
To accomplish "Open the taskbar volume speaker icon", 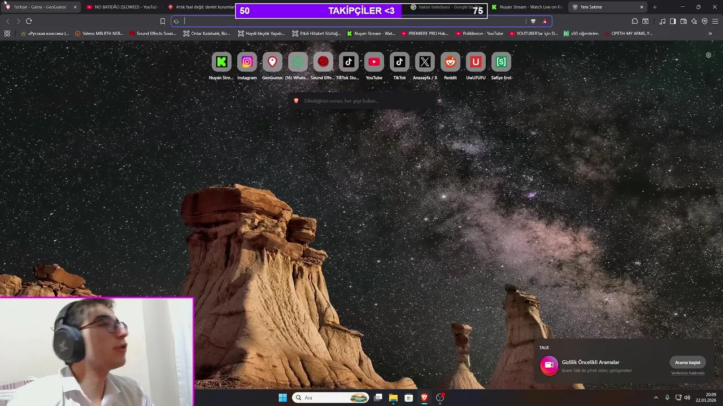I will [687, 398].
